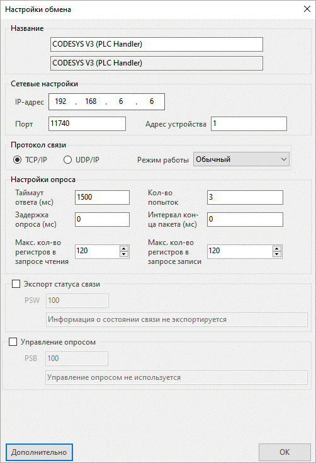Viewport: 316px width, 463px height.
Task: Click the disabled PSW field
Action: tap(77, 301)
